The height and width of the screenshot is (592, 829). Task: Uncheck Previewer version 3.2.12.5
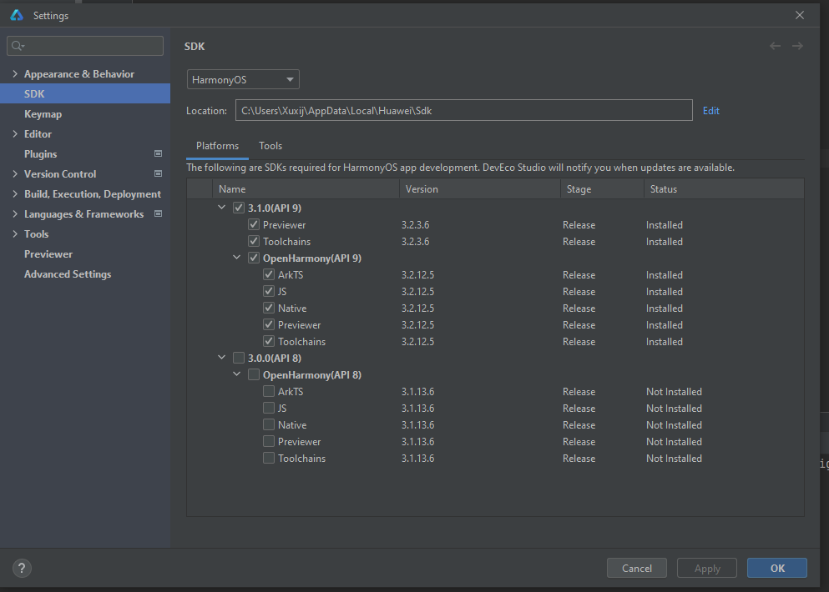(x=269, y=325)
